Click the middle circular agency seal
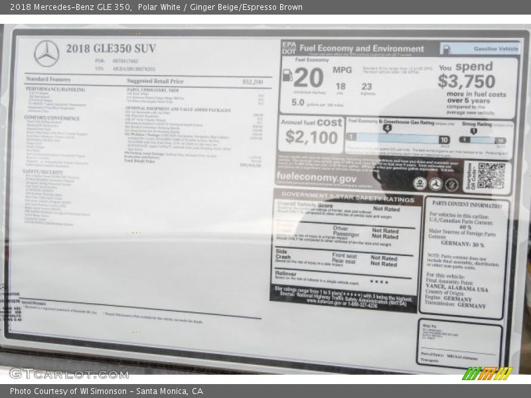Screen dimensions: 531x398 coord(435,184)
